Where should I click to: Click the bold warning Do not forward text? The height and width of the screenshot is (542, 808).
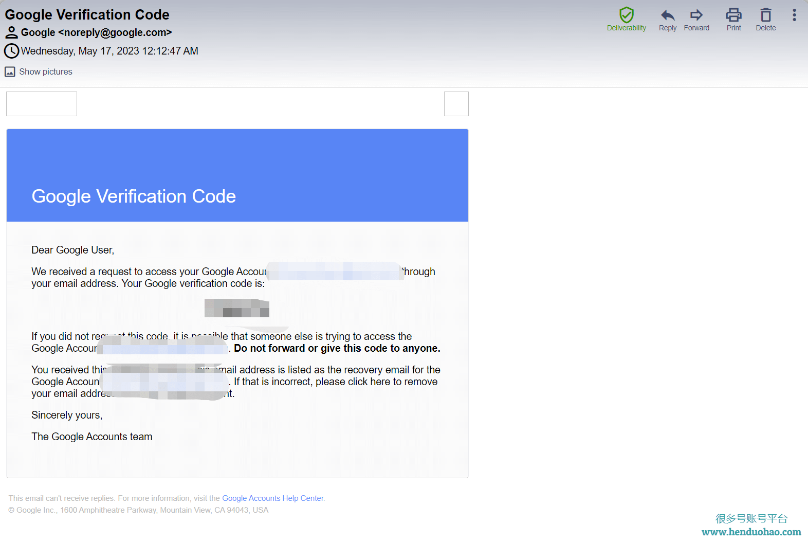click(337, 348)
